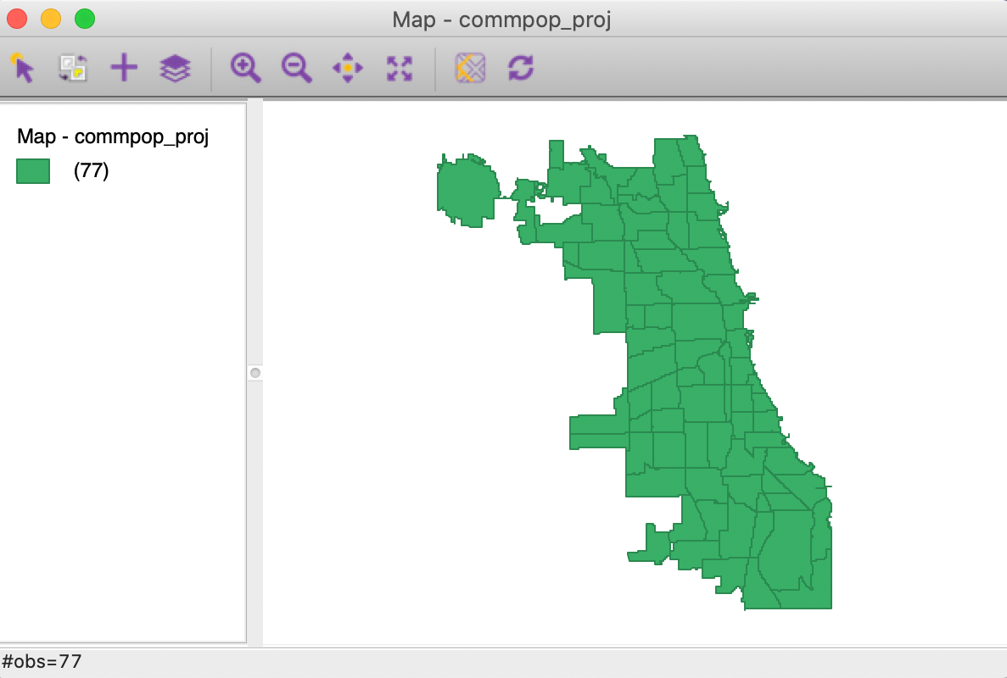This screenshot has width=1007, height=678.
Task: Activate the Pan arrows tool
Action: (x=348, y=68)
